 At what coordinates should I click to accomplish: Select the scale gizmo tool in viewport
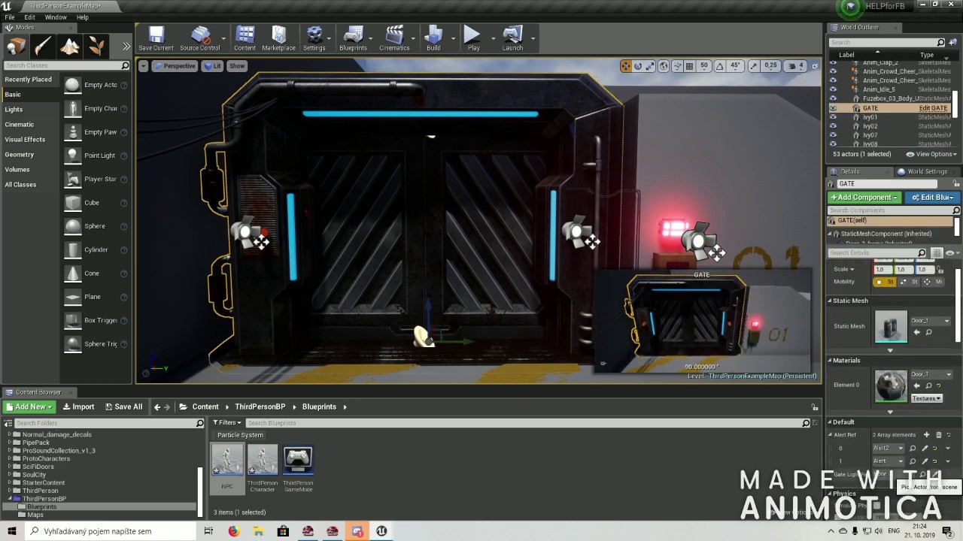pyautogui.click(x=650, y=66)
